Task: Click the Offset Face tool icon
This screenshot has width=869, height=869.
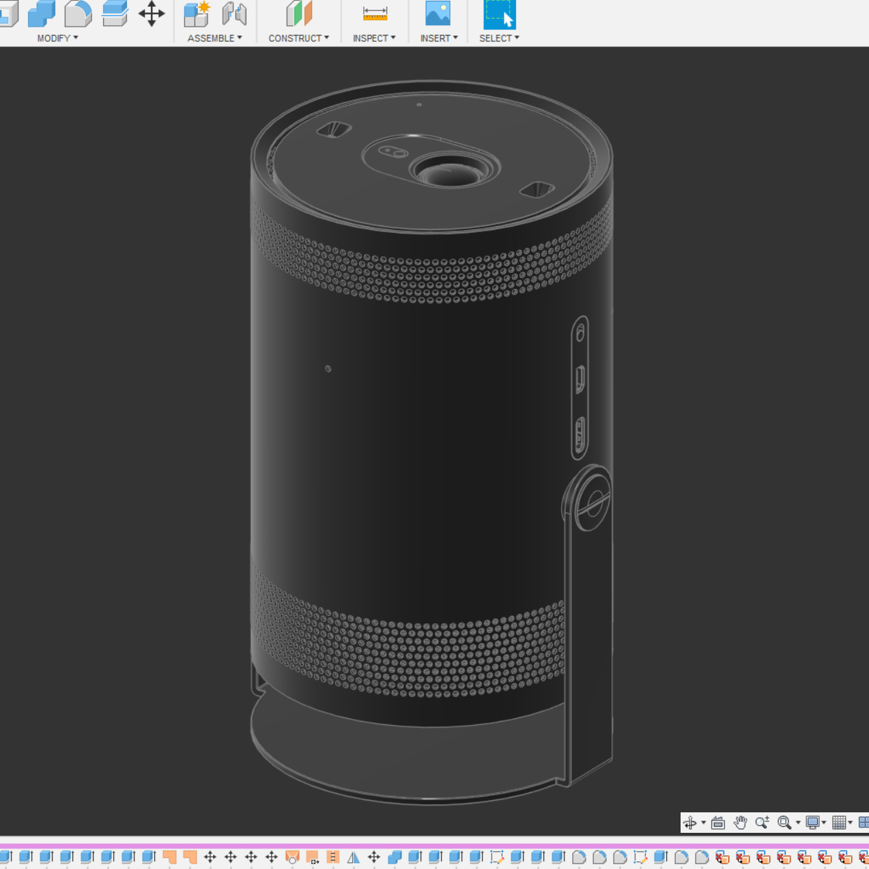Action: click(x=115, y=14)
